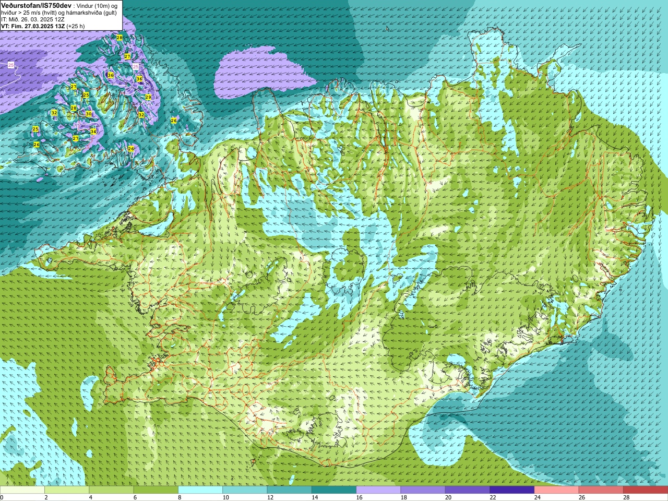Screen dimensions: 668x501
Task: Click the 2–4 m/s light green legend swatch
Action: (x=67, y=490)
